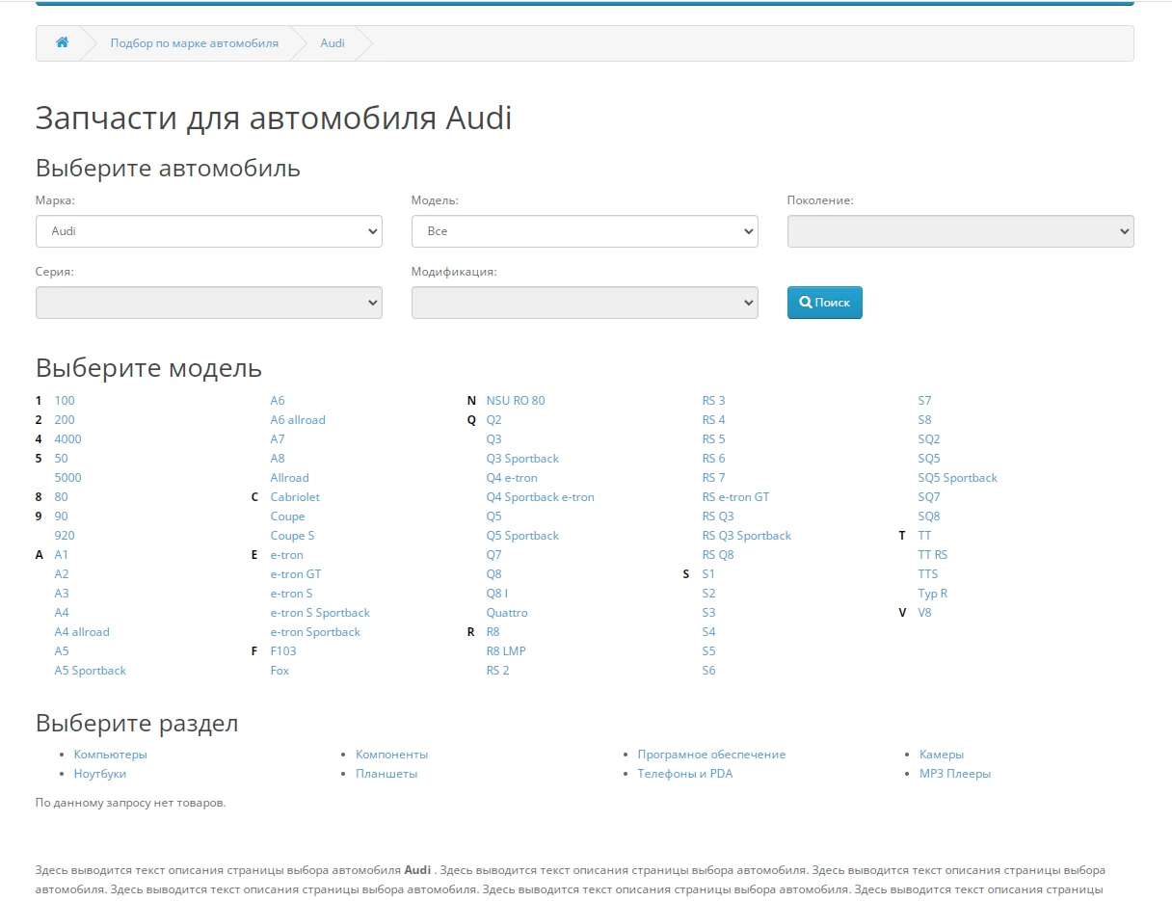Choose the RS Q8 model
This screenshot has height=901, width=1172.
[718, 555]
